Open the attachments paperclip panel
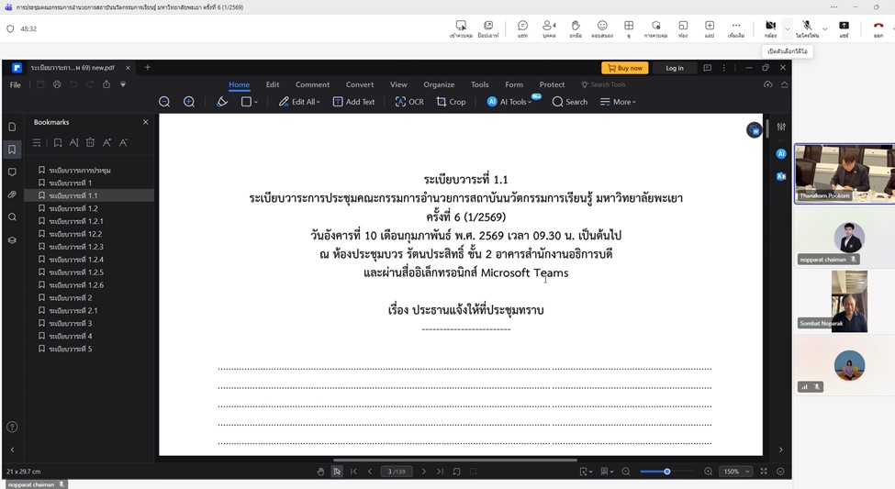This screenshot has height=489, width=895. coord(12,194)
